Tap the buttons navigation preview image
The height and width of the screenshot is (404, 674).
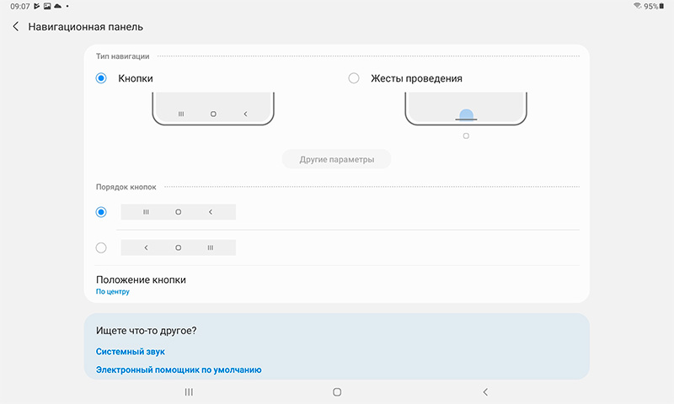(212, 109)
